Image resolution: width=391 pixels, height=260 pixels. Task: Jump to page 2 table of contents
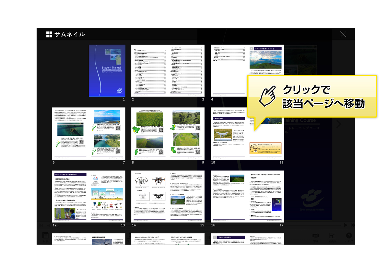(149, 71)
